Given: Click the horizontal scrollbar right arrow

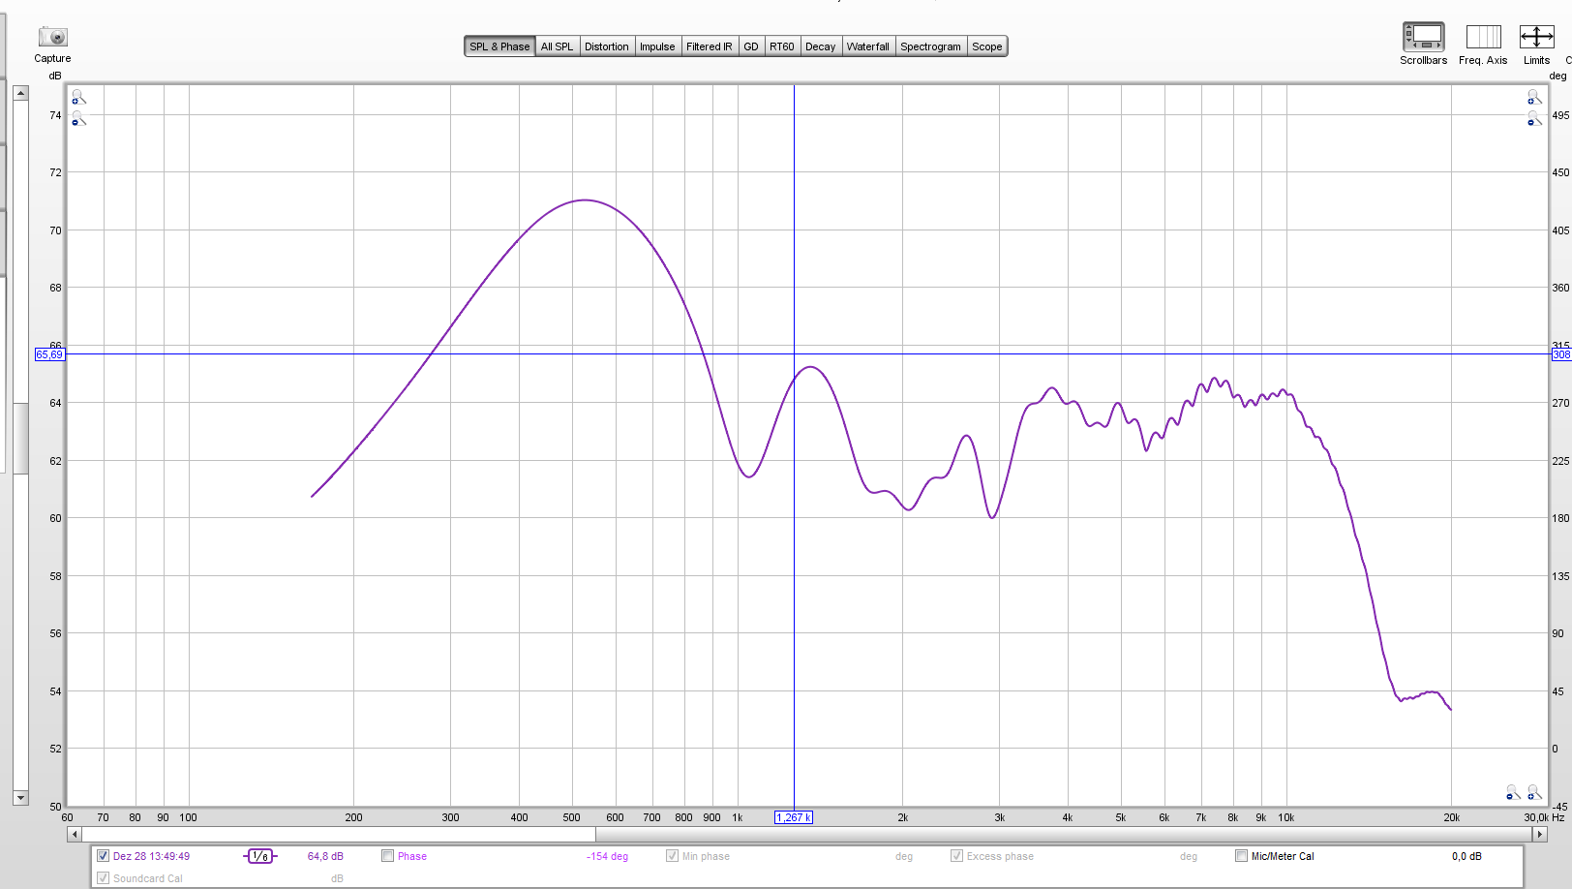Looking at the screenshot, I should click(x=1539, y=834).
